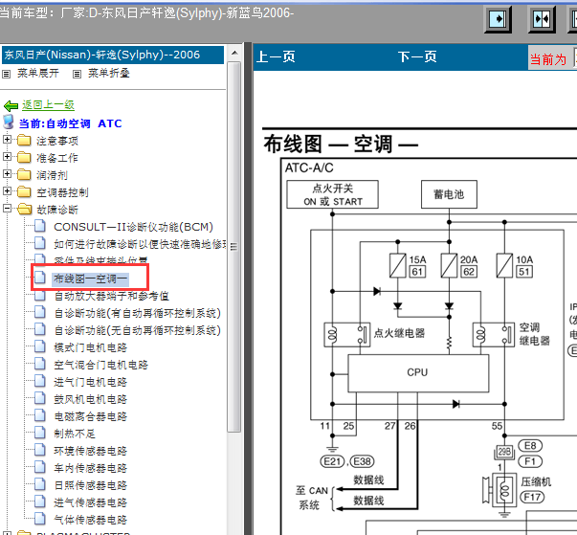Click 菜单折叠 to collapse all menus
Image resolution: width=577 pixels, height=535 pixels.
pos(109,74)
